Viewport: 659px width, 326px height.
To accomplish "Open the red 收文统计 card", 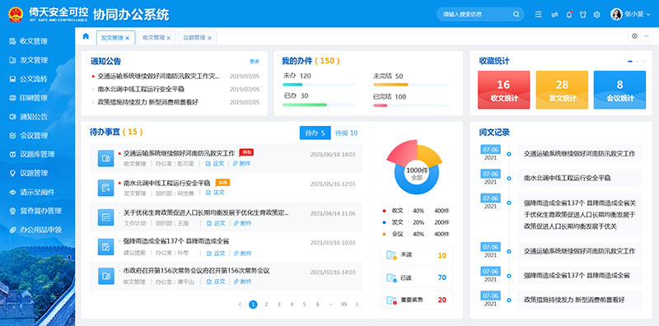I will [504, 90].
